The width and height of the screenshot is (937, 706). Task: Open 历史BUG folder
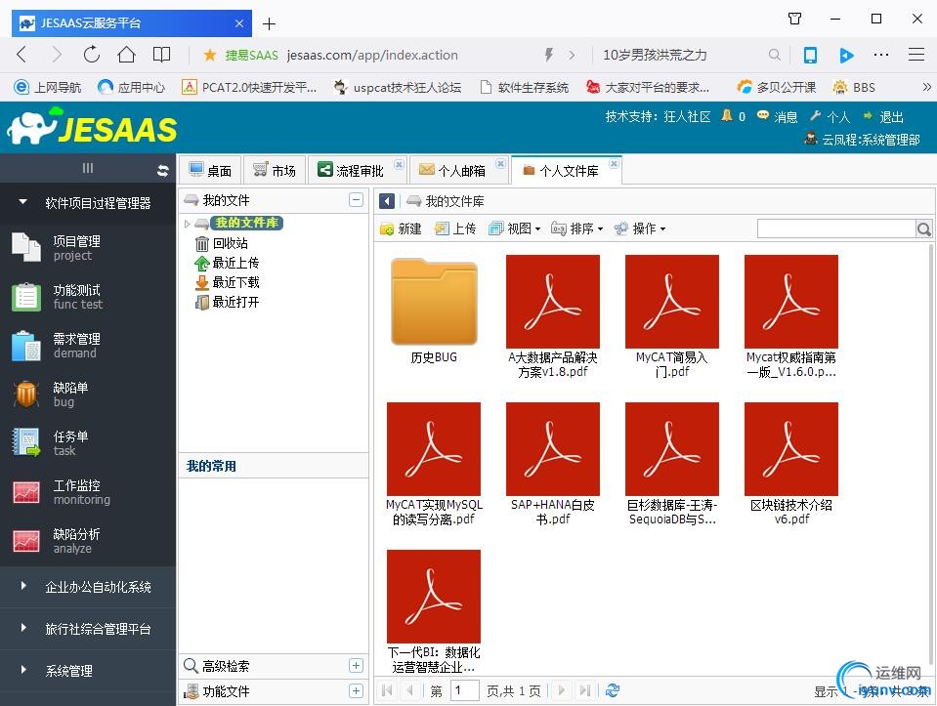coord(434,311)
